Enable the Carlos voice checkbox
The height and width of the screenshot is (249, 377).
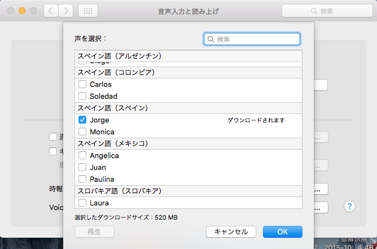82,84
